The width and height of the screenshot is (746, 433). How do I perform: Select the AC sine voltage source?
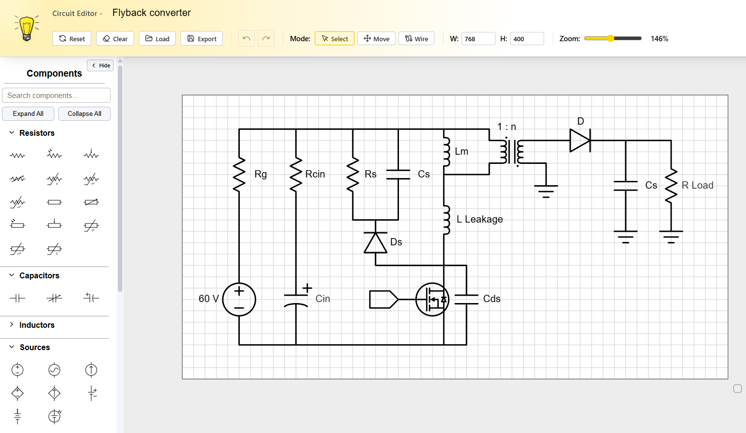[54, 369]
